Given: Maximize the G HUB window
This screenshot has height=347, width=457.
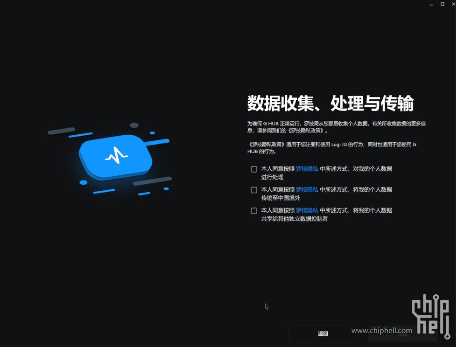Looking at the screenshot, I should click(443, 4).
